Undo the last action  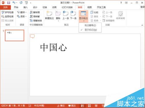(14, 3)
